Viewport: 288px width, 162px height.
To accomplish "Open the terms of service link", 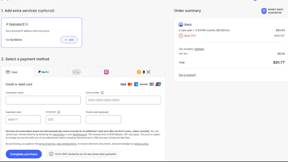I will tap(47, 144).
